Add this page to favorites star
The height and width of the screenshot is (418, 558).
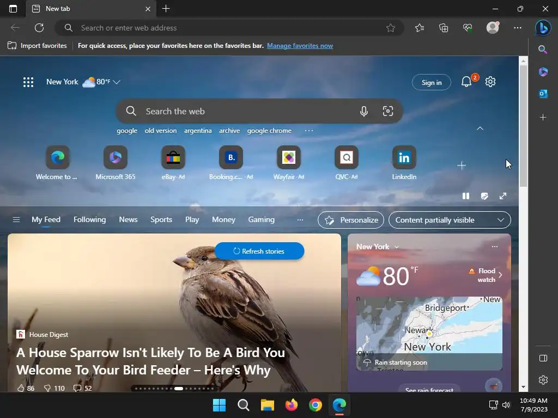(x=391, y=28)
